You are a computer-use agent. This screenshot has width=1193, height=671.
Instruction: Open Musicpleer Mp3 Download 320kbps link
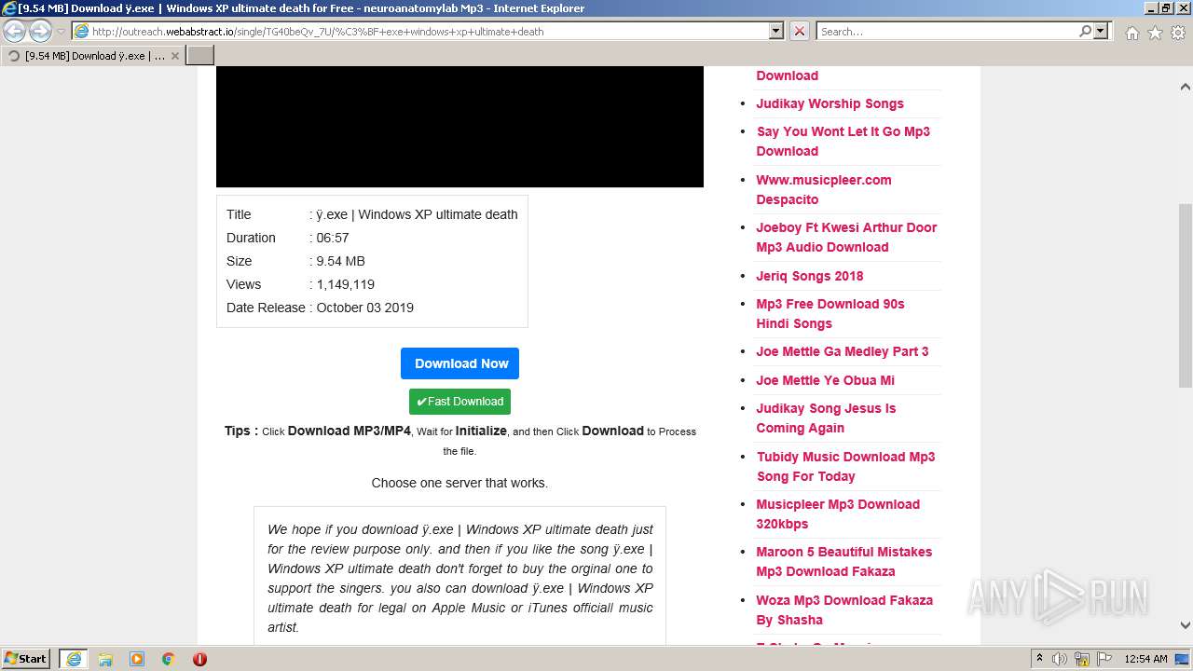838,514
